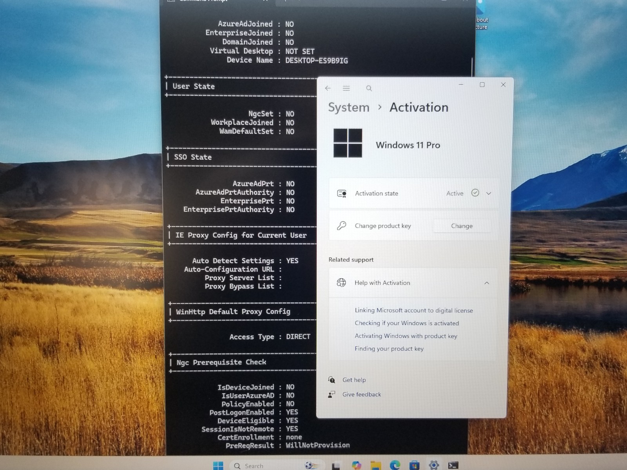This screenshot has width=627, height=470.
Task: Click 'IE Proxy Config for Current User' in terminal
Action: [241, 235]
